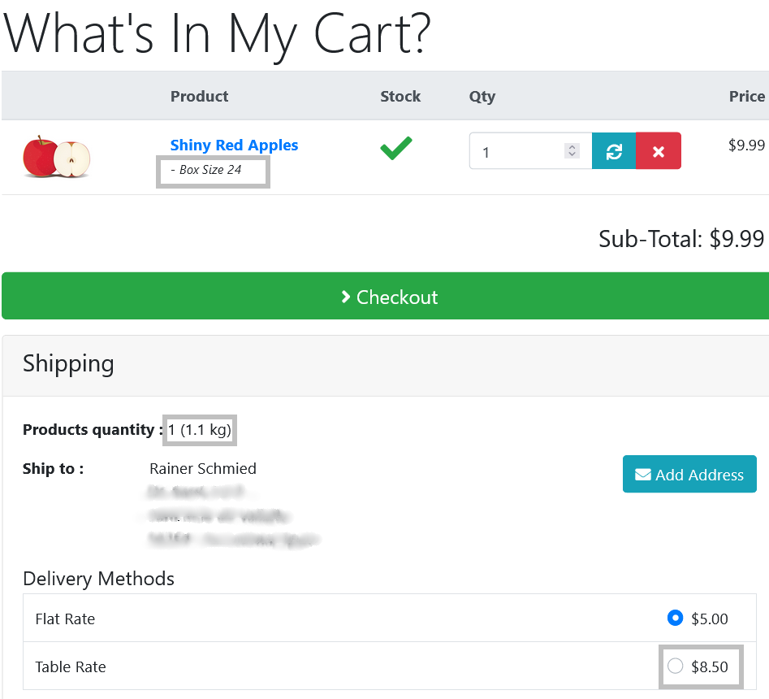Click the Shipping panel header
The image size is (769, 699).
pos(386,365)
